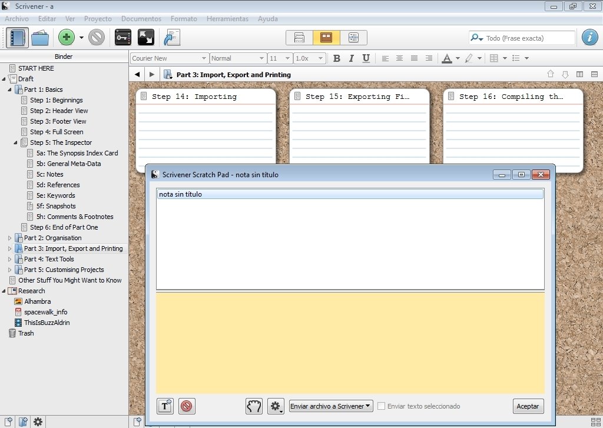
Task: Click the insert table icon
Action: click(x=494, y=58)
